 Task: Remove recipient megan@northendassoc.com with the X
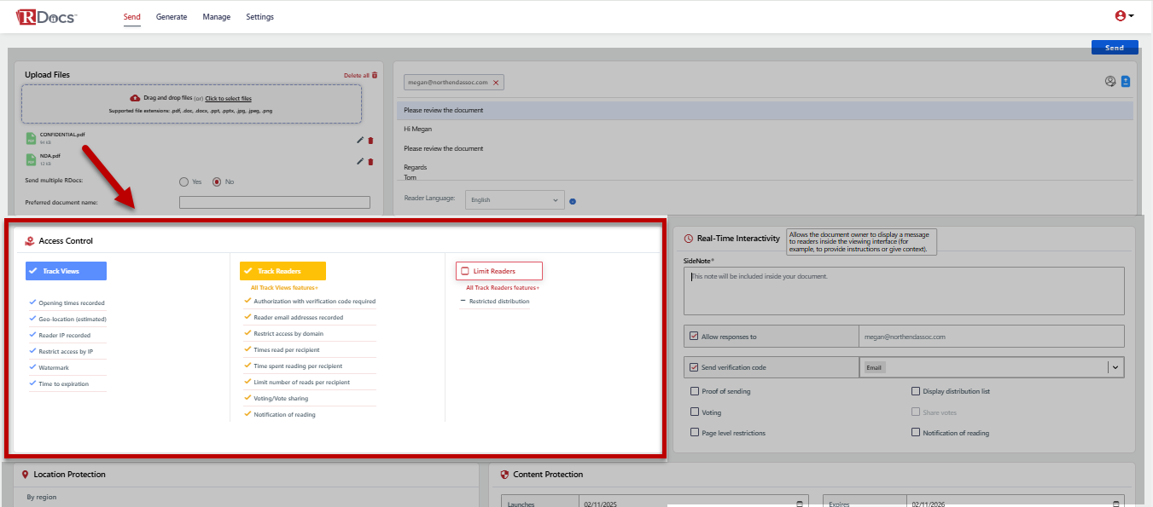496,83
